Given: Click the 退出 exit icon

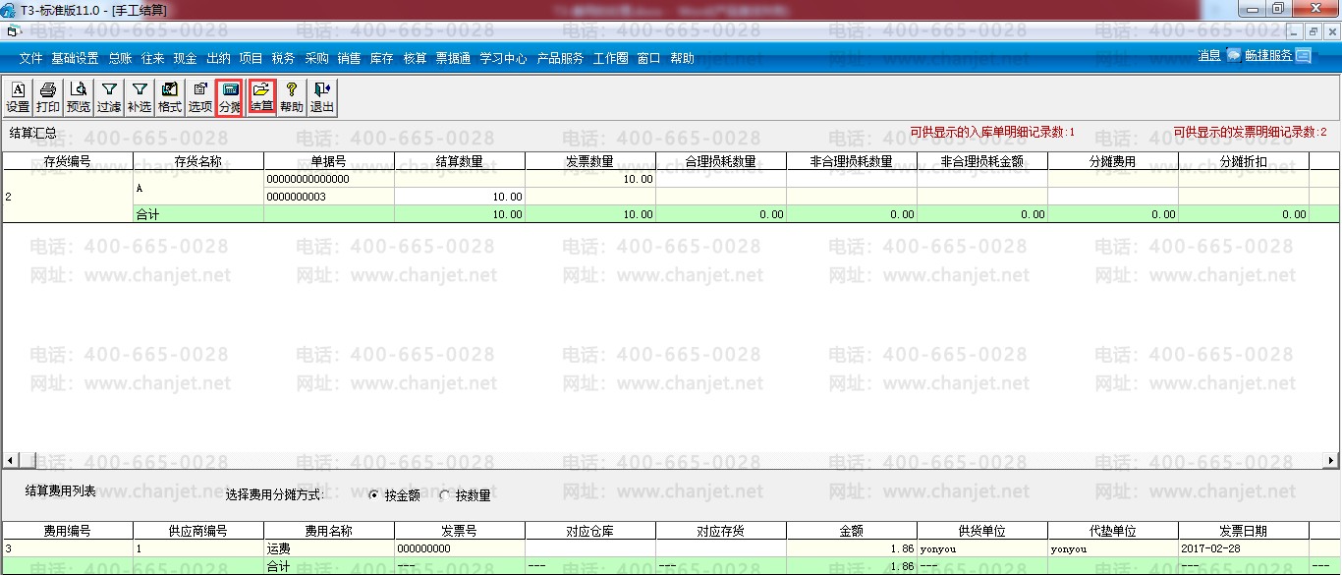Looking at the screenshot, I should tap(322, 97).
